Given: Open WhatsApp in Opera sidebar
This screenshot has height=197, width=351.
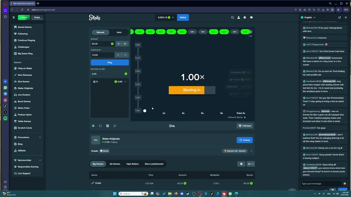Looking at the screenshot, I should [5, 88].
